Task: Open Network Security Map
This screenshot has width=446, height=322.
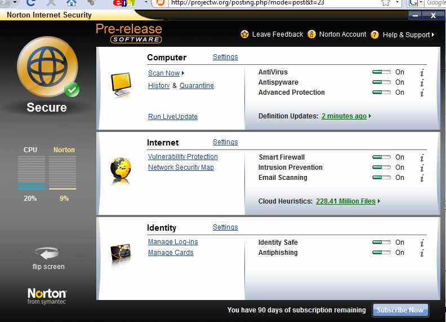Action: [x=181, y=167]
